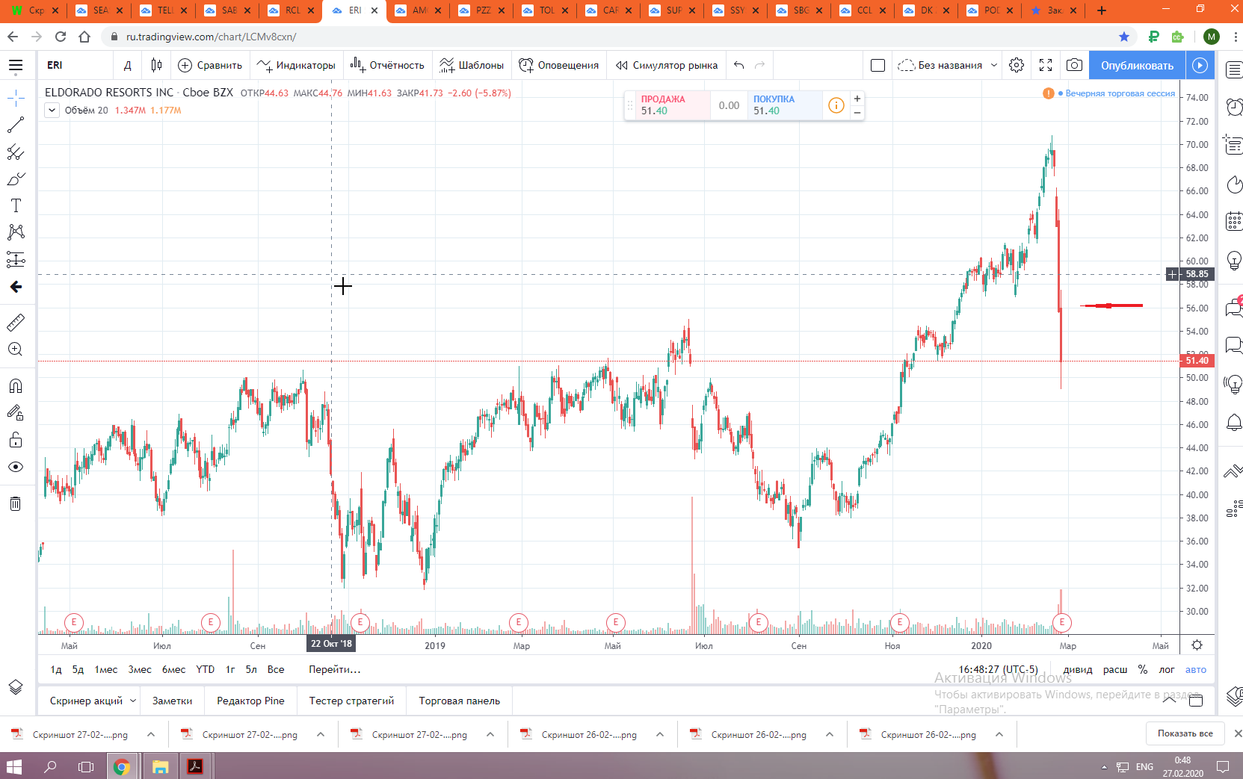This screenshot has height=779, width=1243.
Task: Toggle auto scale 'авто'
Action: [x=1196, y=670]
